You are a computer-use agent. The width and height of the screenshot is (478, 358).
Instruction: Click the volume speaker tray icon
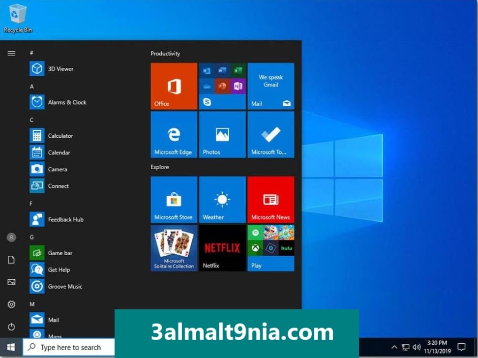[417, 347]
